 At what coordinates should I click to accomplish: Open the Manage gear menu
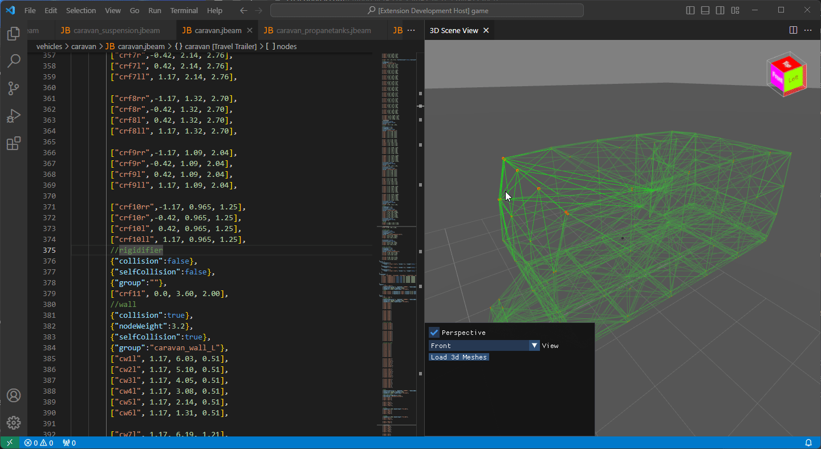click(14, 423)
